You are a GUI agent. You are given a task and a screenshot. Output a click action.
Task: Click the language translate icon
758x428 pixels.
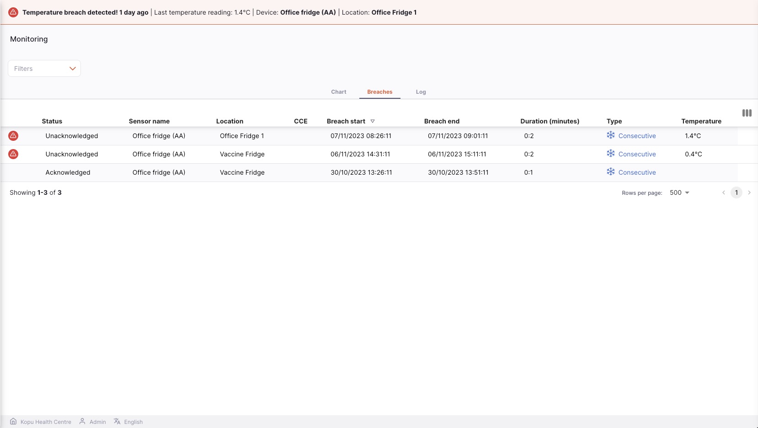click(x=117, y=421)
